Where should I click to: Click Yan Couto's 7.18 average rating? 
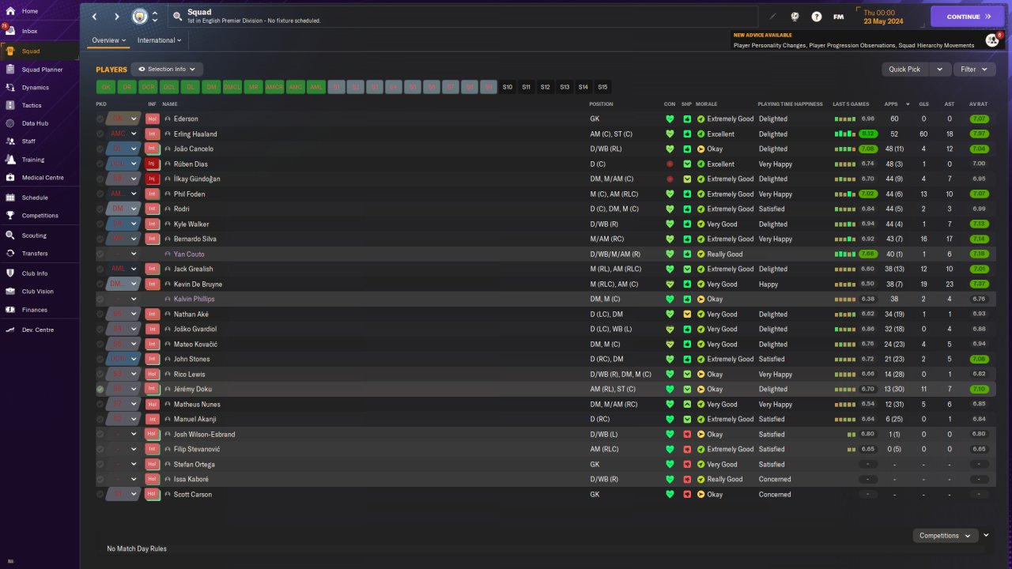point(980,254)
